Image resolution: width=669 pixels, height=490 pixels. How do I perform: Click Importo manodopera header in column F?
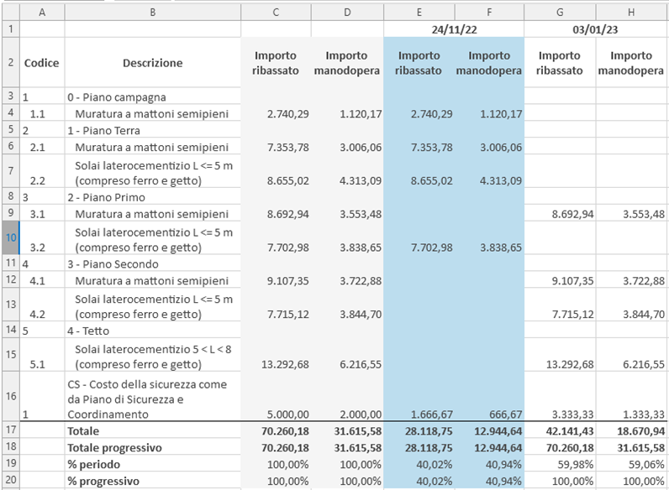click(x=489, y=63)
